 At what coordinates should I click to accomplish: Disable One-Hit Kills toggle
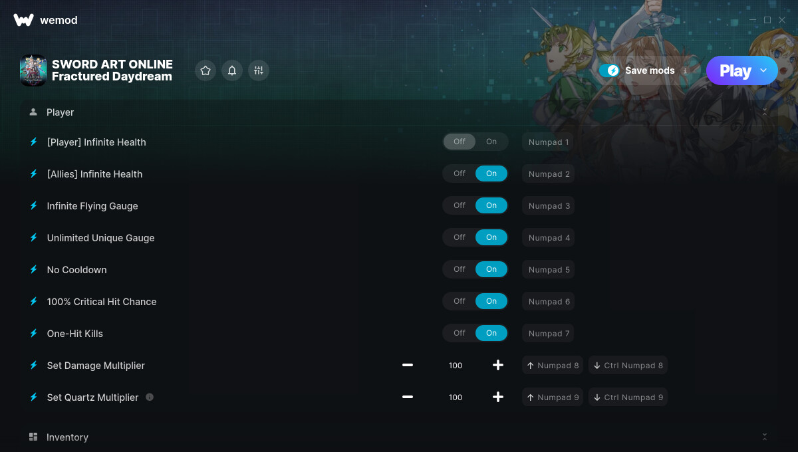coord(460,333)
